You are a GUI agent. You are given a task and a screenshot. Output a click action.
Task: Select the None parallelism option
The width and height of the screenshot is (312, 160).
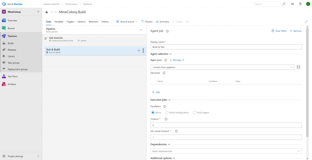tap(153, 112)
